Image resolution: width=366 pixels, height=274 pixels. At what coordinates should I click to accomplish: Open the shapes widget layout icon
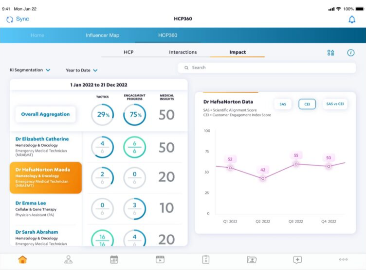[x=331, y=52]
